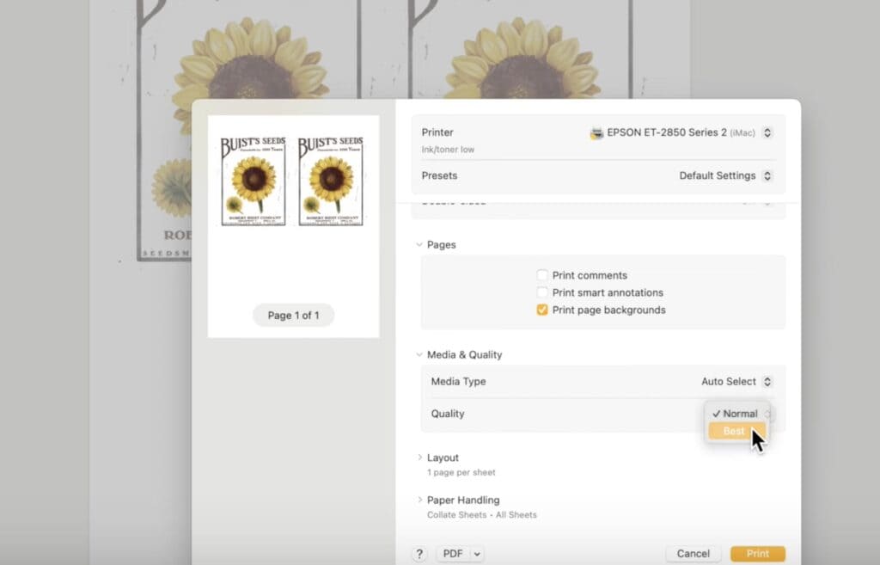Click the Print button
The image size is (880, 565).
click(757, 554)
